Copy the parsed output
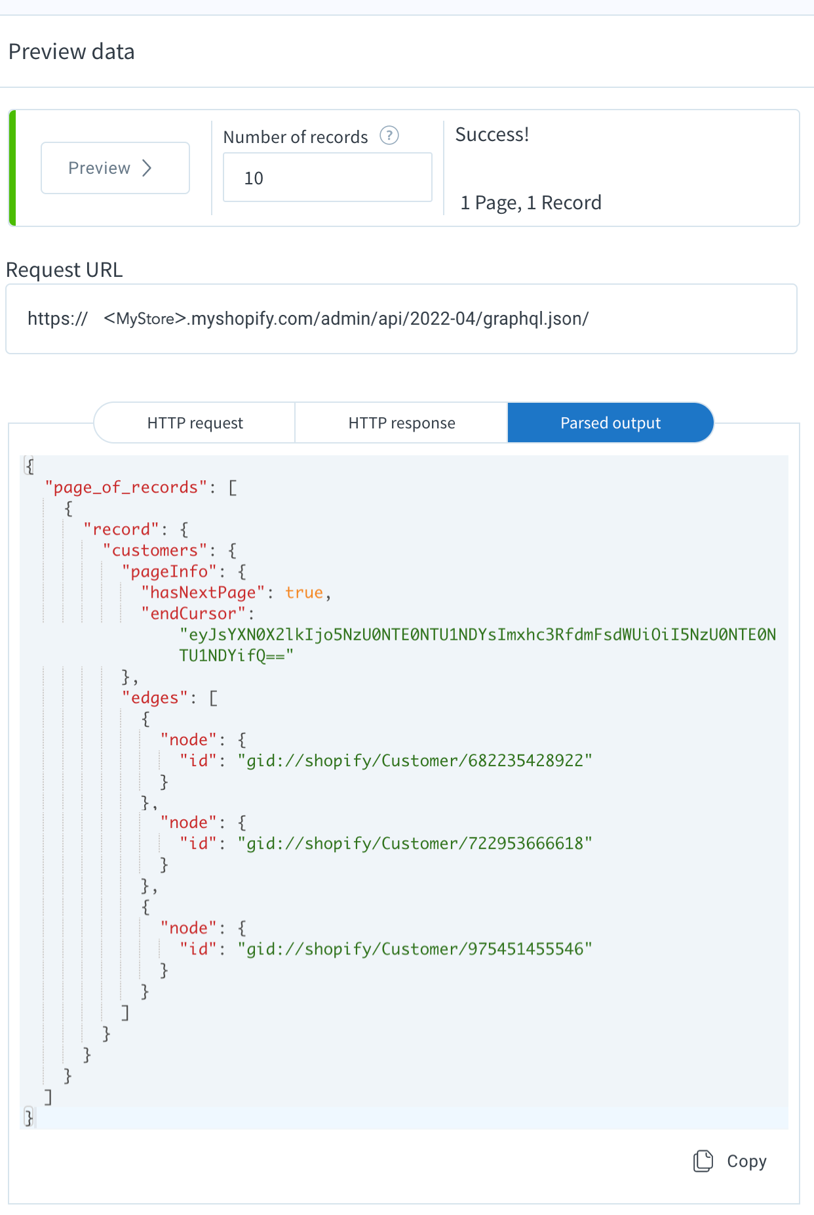 730,1161
